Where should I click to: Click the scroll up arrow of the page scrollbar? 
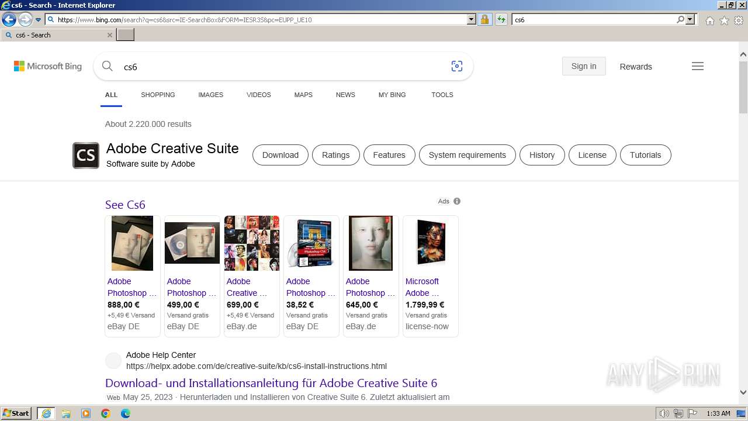743,55
